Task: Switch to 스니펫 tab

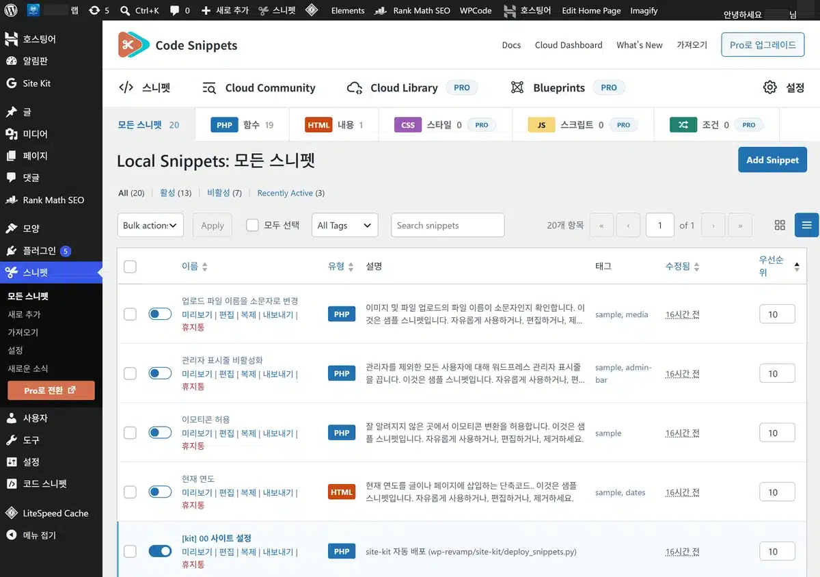Action: 145,88
